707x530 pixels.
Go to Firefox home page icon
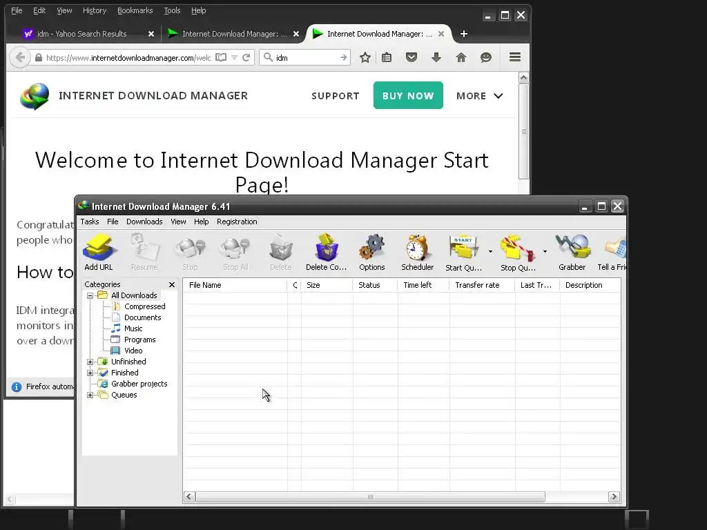(461, 57)
